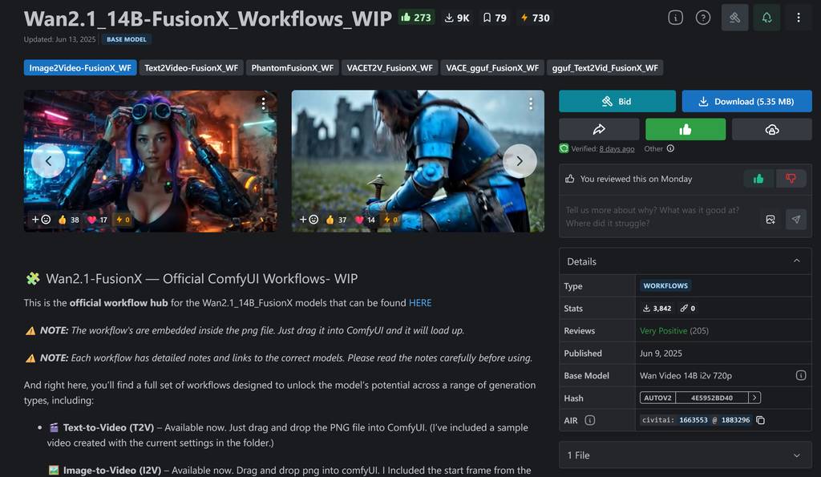Toggle the thumbs-up reaction showing 37

coord(336,220)
